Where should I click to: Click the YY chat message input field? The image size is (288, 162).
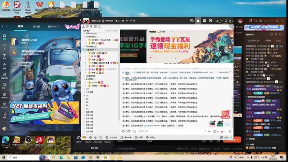click(x=171, y=131)
